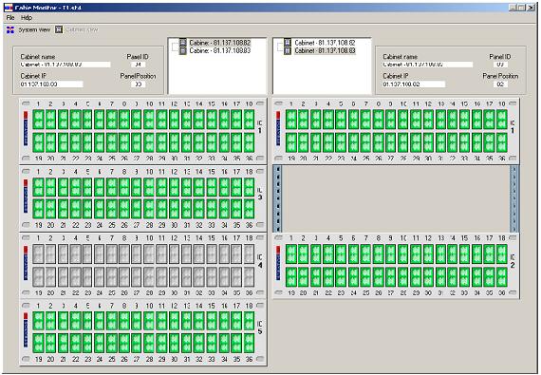Click grey port 1 on panel ID 4
The image size is (541, 375).
tap(38, 253)
